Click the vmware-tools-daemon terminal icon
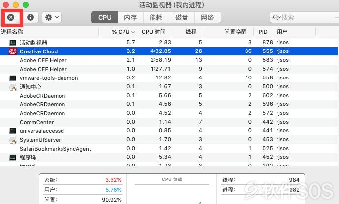 pyautogui.click(x=13, y=78)
